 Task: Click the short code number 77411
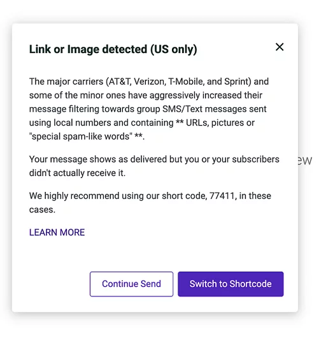(222, 196)
